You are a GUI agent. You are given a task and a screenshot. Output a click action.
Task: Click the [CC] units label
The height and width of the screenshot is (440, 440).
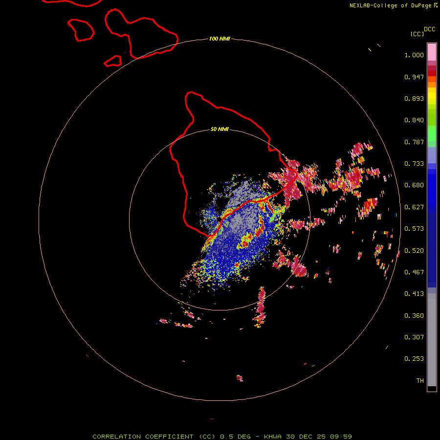(417, 34)
